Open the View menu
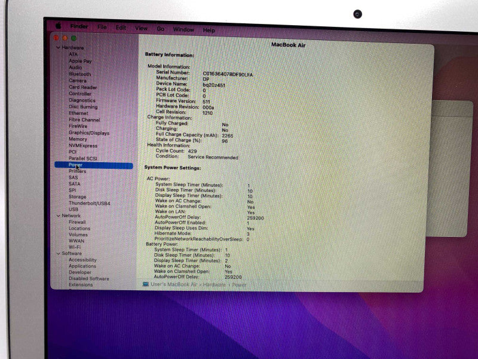The width and height of the screenshot is (478, 359). 141,28
